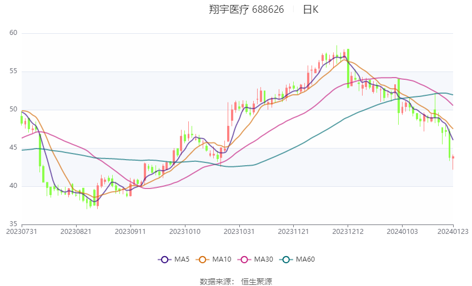This screenshot has height=286, width=472.
Task: Click the 20240123 date axis label
Action: point(453,232)
